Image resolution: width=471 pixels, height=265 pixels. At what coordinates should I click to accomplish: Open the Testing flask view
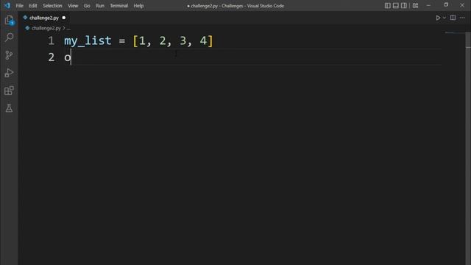[x=9, y=108]
